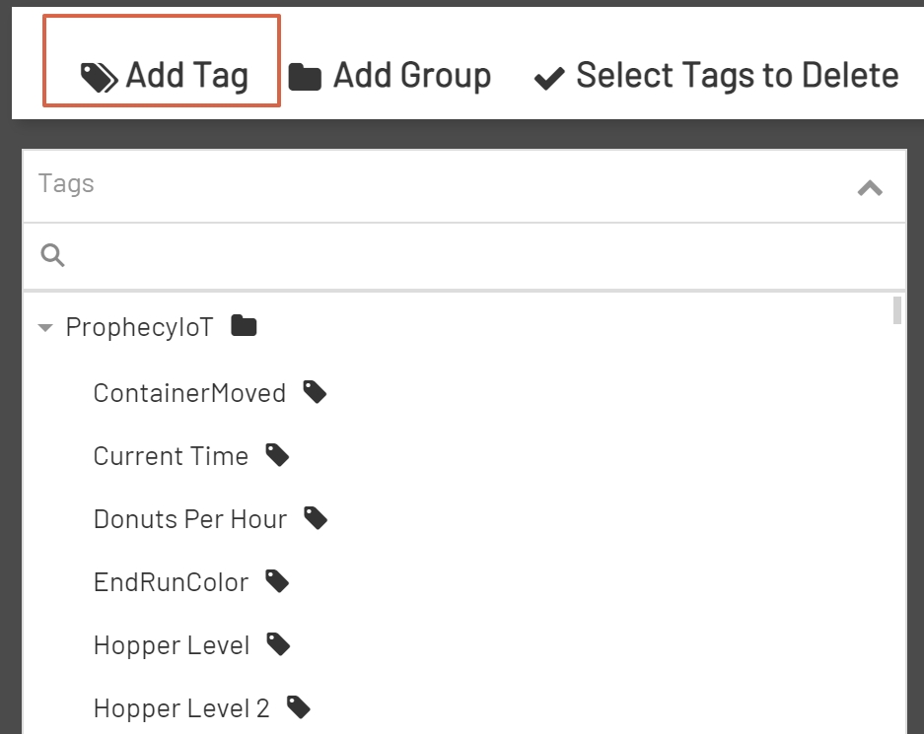Collapse the Tags panel with the chevron

pos(870,187)
